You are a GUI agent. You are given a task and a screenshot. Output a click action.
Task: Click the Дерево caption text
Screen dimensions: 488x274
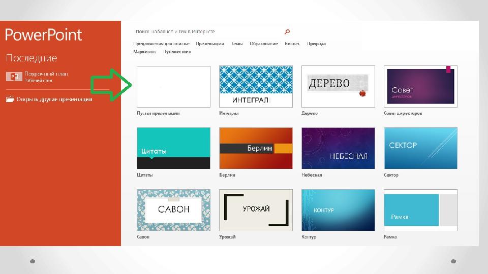point(310,113)
